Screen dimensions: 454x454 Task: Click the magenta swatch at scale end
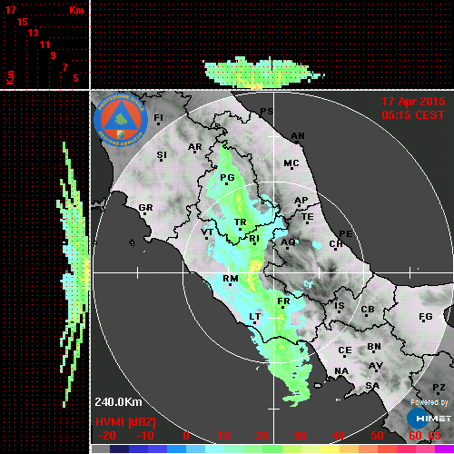tap(444, 449)
